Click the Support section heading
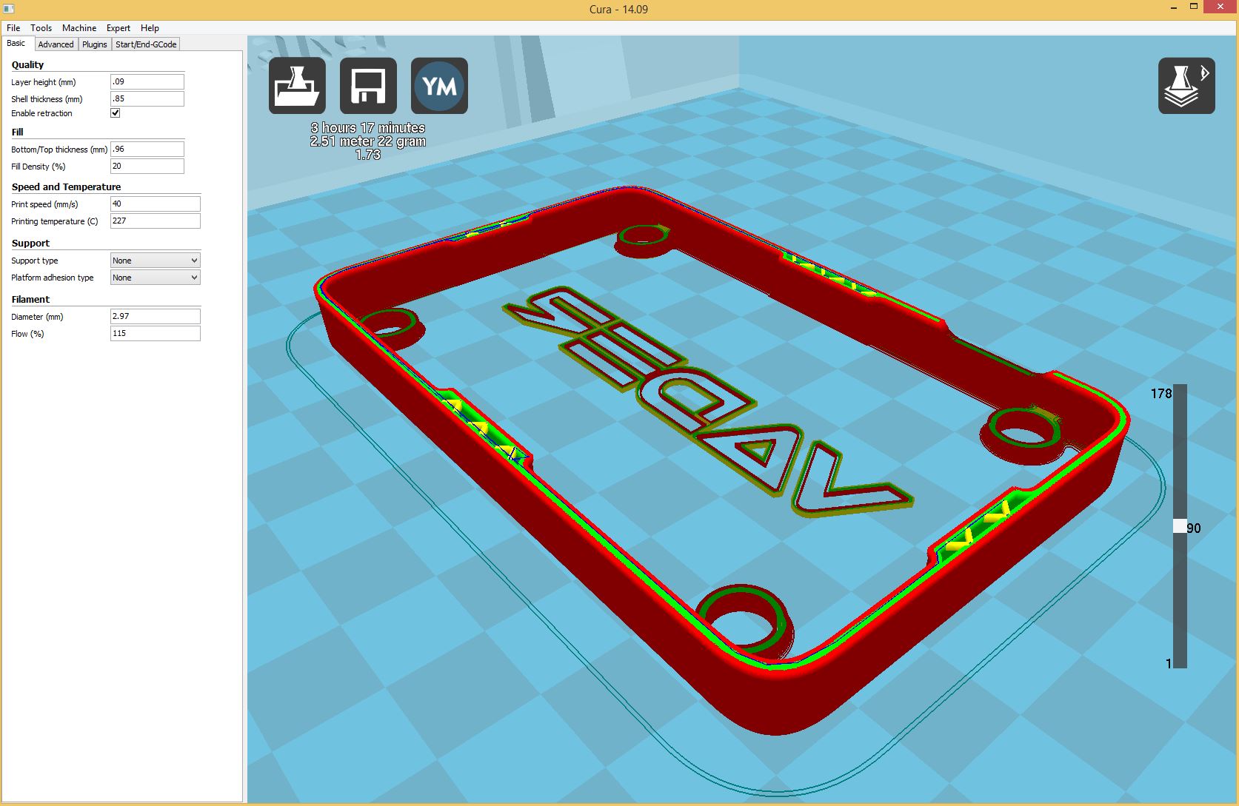 coord(30,244)
